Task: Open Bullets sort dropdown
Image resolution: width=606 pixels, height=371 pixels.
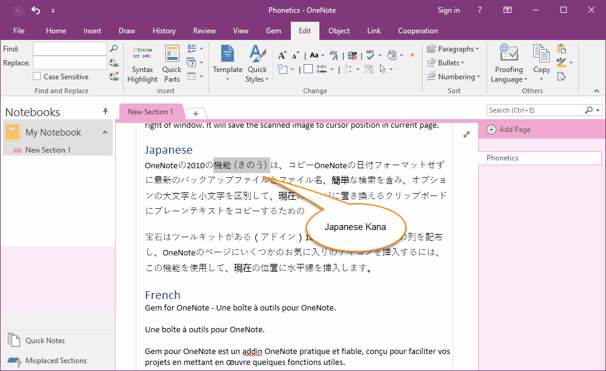Action: pyautogui.click(x=445, y=62)
